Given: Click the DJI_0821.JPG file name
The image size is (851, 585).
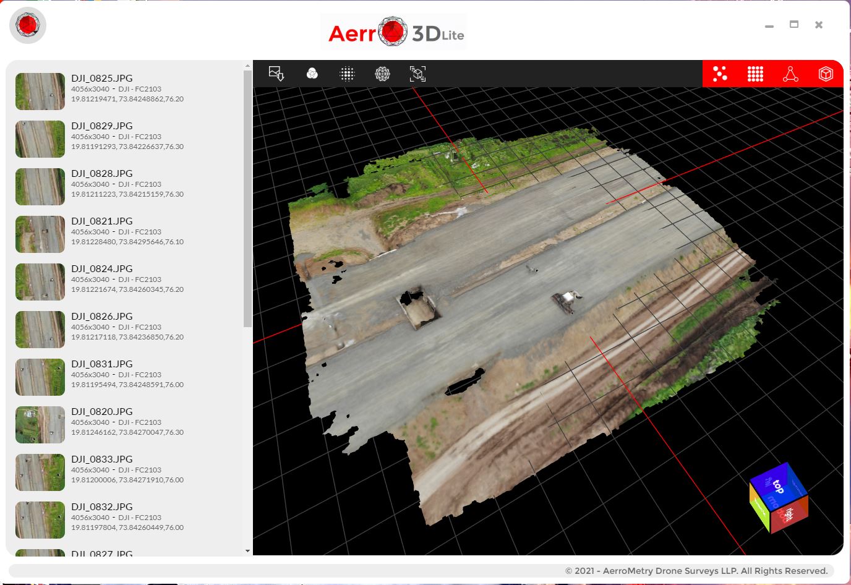Looking at the screenshot, I should coord(102,221).
